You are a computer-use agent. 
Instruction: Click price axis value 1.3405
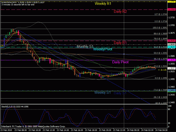point(171,102)
